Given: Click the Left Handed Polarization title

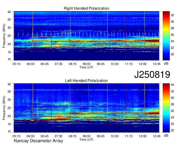Looking at the screenshot, I should click(x=86, y=81).
